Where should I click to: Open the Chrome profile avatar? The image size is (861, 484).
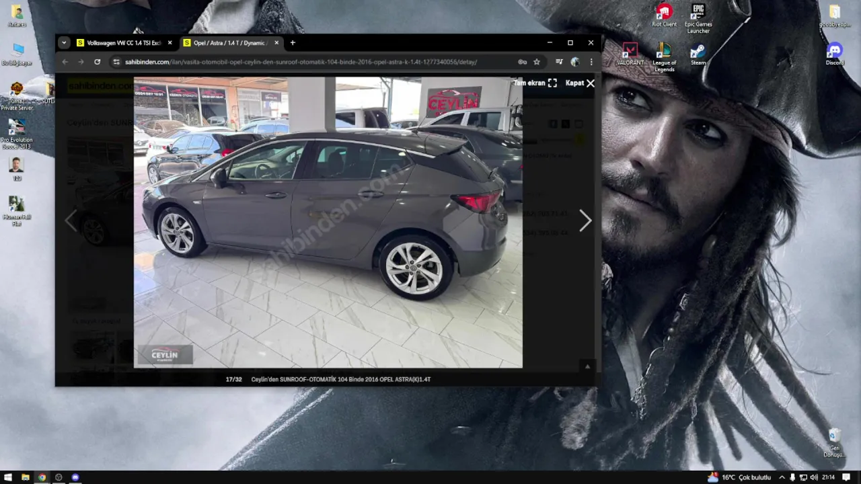coord(575,62)
